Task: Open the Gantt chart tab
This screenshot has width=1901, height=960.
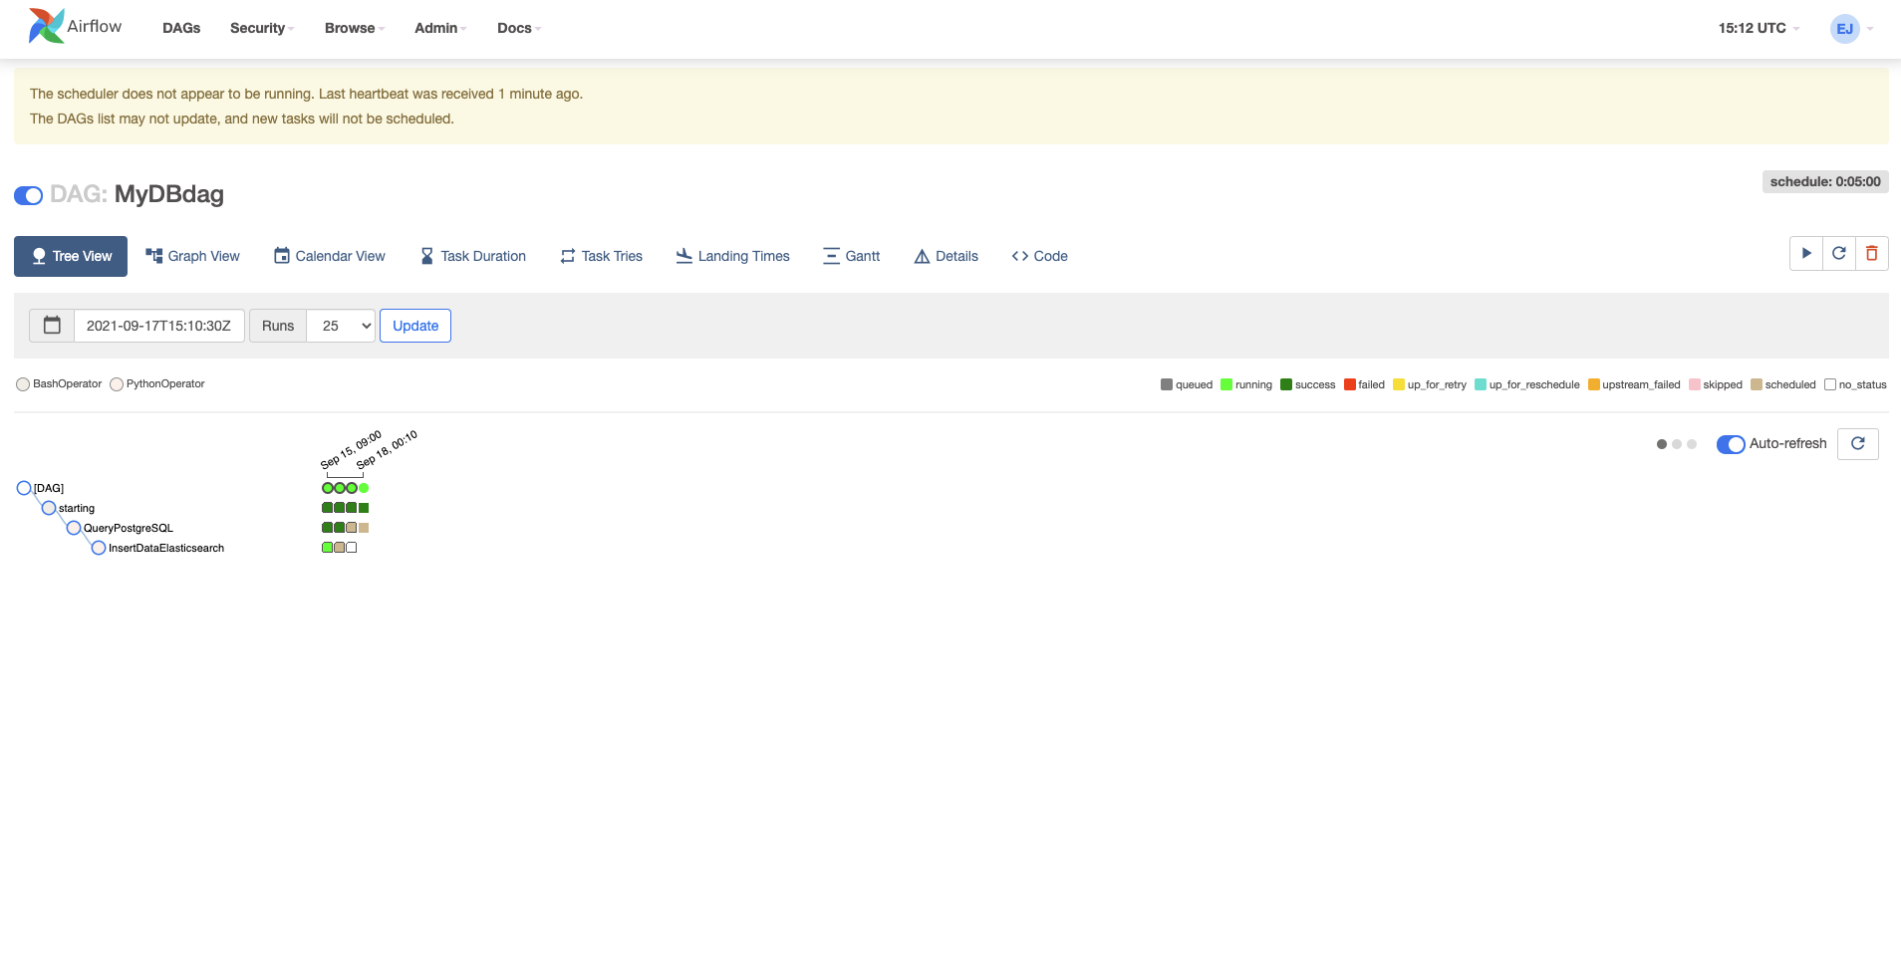Action: 852,256
